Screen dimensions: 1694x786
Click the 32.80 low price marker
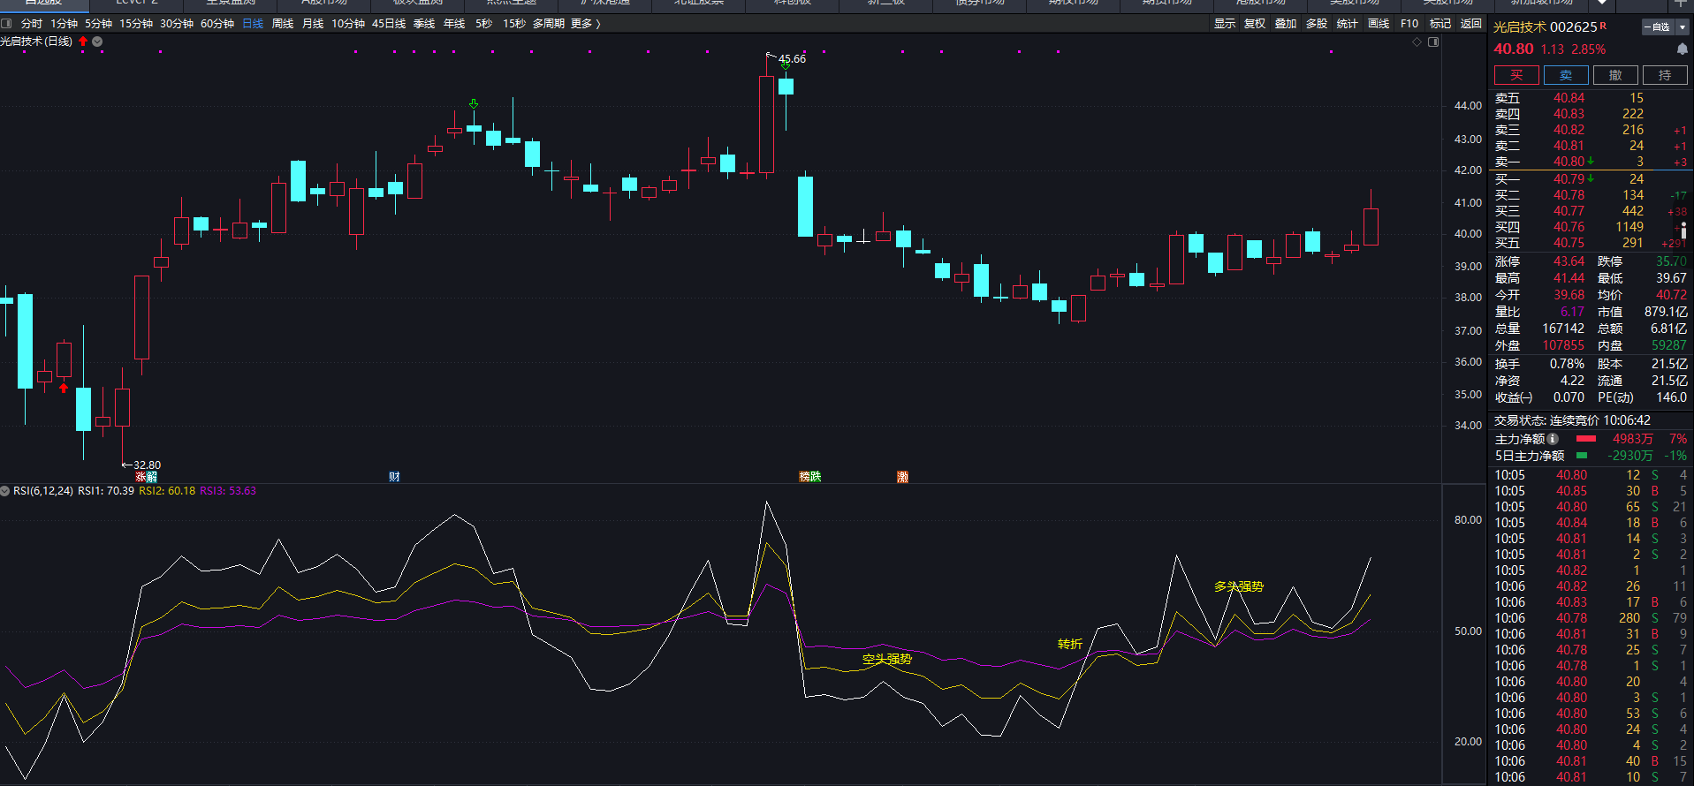(x=147, y=465)
